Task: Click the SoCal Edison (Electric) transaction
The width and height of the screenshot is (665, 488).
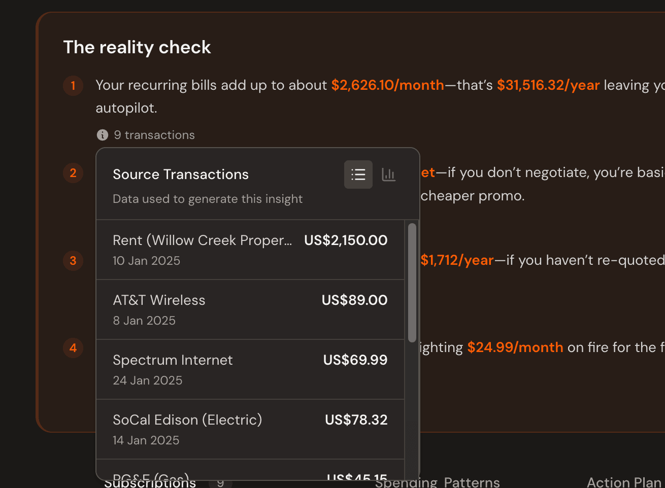Action: [250, 429]
